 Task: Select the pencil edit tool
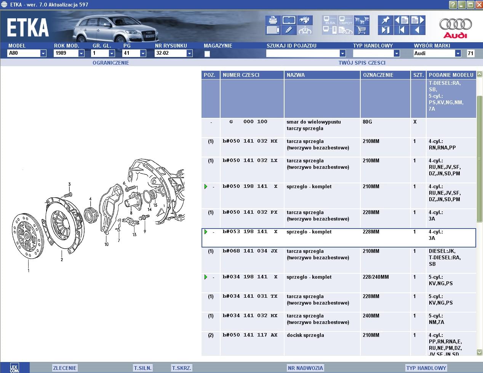(x=289, y=30)
